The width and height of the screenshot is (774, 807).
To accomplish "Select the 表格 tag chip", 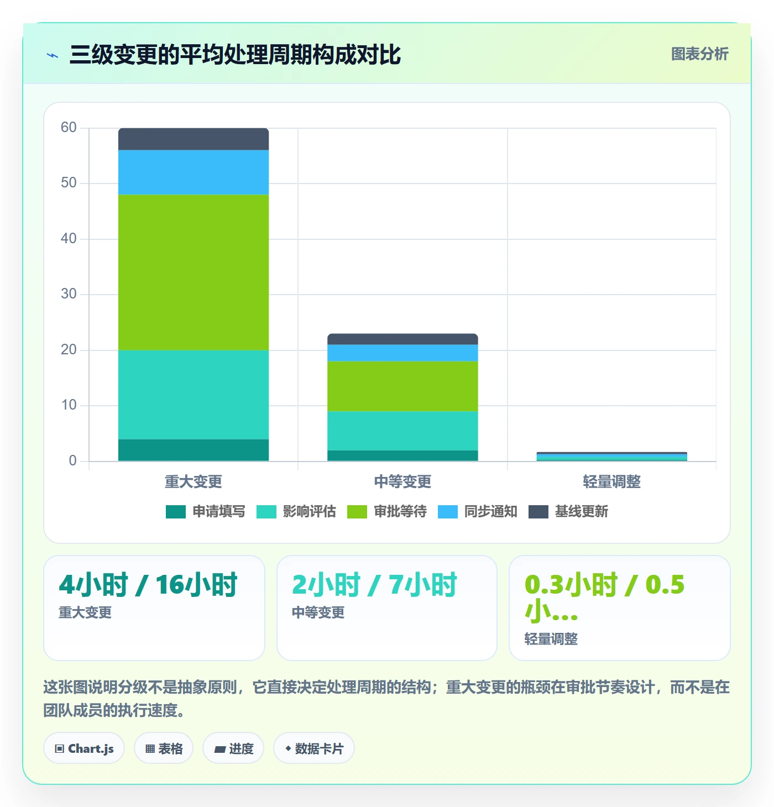I will click(164, 748).
